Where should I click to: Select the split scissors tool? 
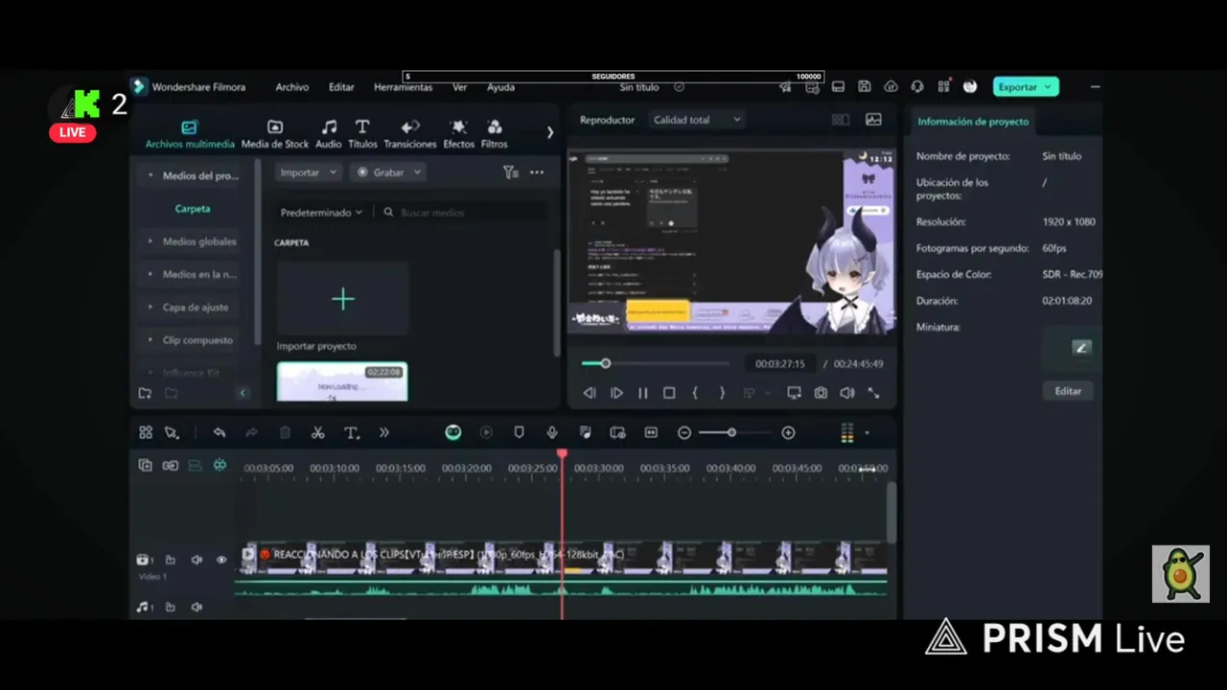[318, 433]
